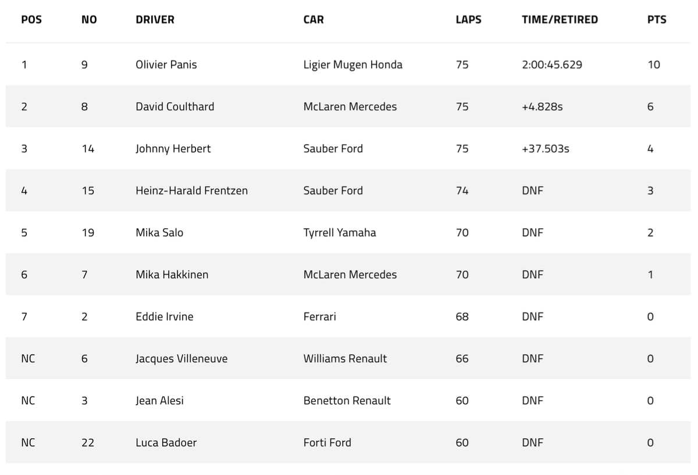Click Ligier Mugen Honda car cell
Screen dimensions: 698x475
[x=352, y=64]
